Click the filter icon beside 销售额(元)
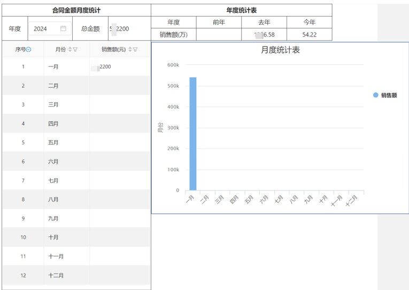This screenshot has height=290, width=409. (x=135, y=49)
